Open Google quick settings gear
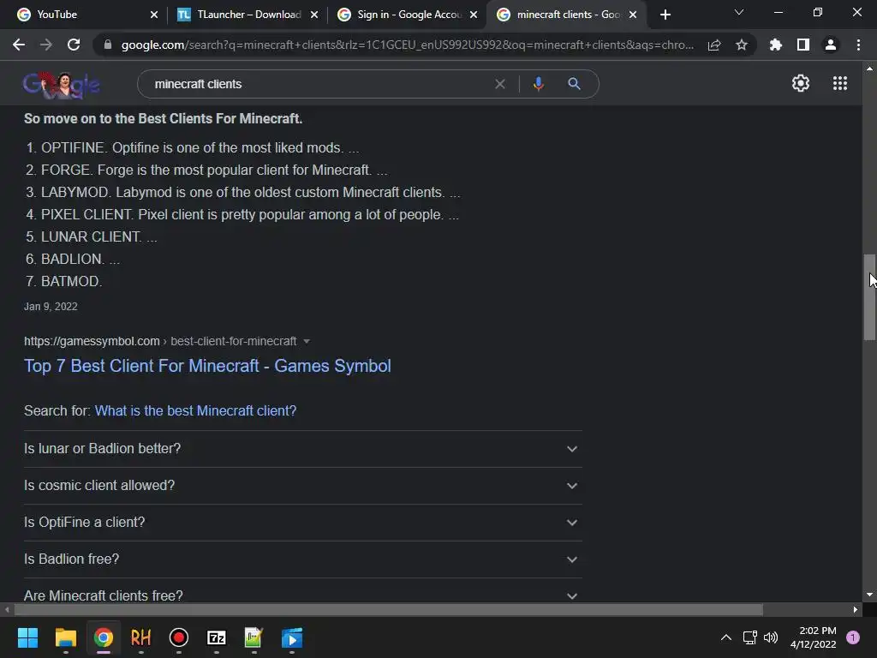The height and width of the screenshot is (658, 877). (x=801, y=83)
